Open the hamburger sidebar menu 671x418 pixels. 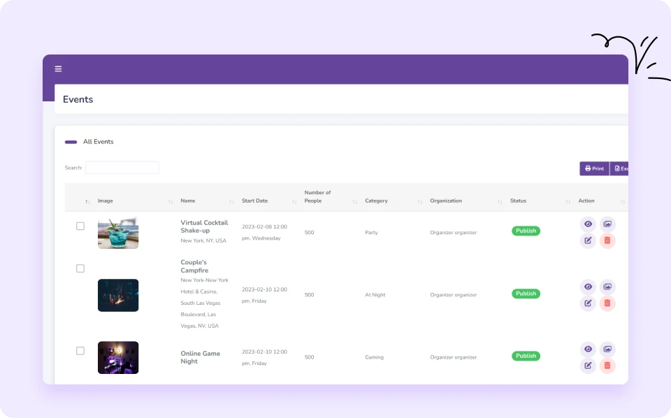[x=58, y=69]
